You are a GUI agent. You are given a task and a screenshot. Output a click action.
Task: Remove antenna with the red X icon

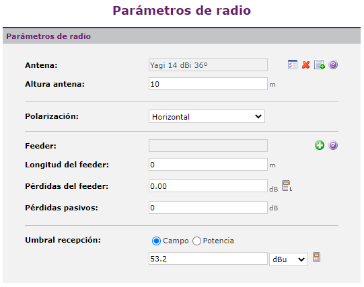(x=305, y=65)
